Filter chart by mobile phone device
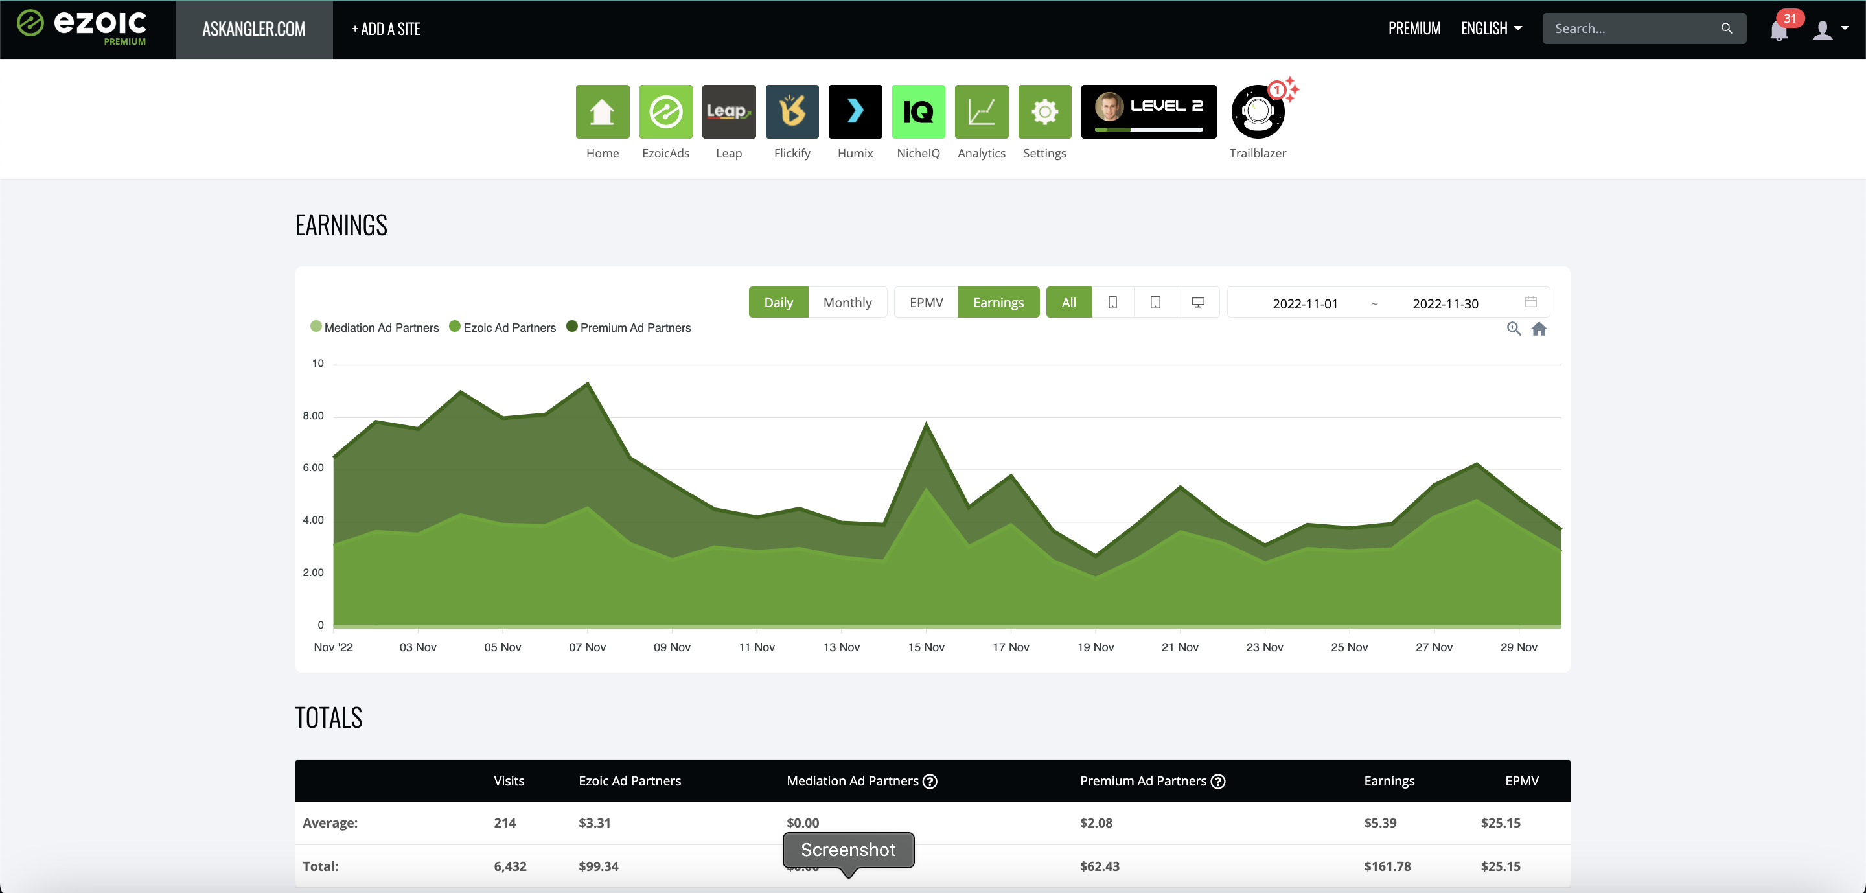 1112,302
